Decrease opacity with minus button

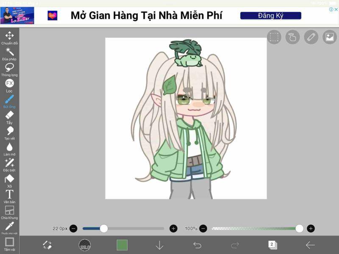click(203, 229)
